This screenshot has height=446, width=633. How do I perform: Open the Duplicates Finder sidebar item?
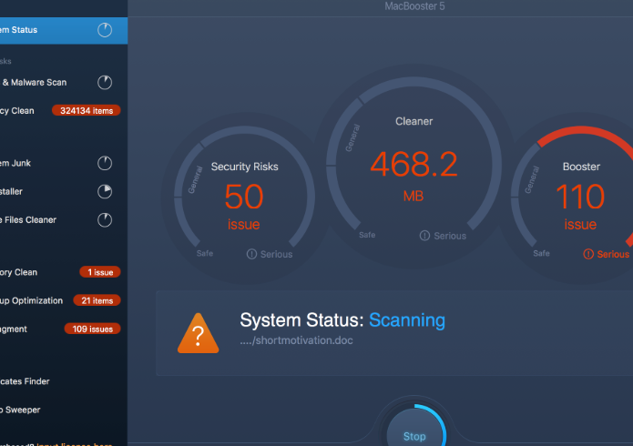pyautogui.click(x=26, y=381)
